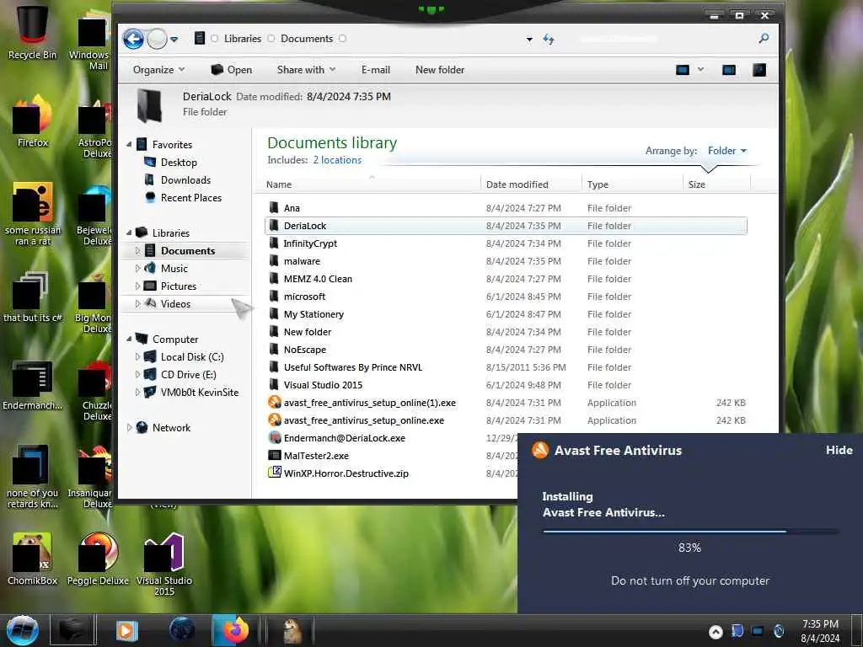Go back with the blue Back arrow
The image size is (863, 647).
(133, 39)
